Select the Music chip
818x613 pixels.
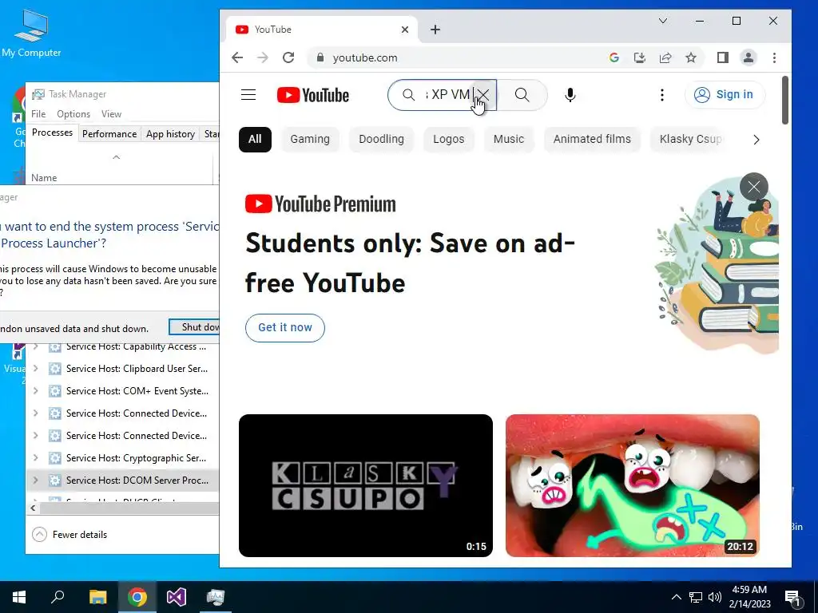509,139
